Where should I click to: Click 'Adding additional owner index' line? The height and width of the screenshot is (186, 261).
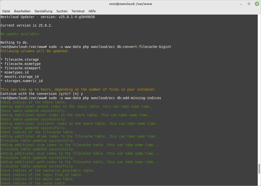[77, 115]
